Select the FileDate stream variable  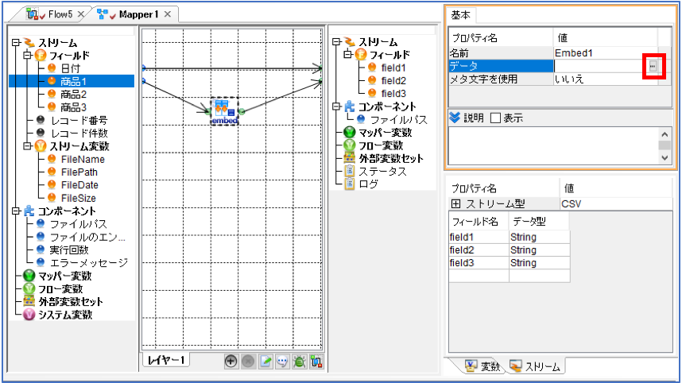(79, 185)
